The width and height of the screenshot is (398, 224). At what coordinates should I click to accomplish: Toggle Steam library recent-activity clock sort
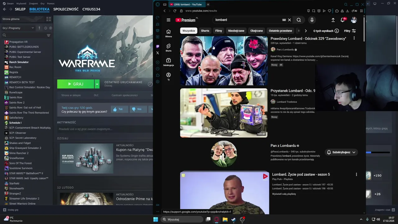click(x=45, y=28)
